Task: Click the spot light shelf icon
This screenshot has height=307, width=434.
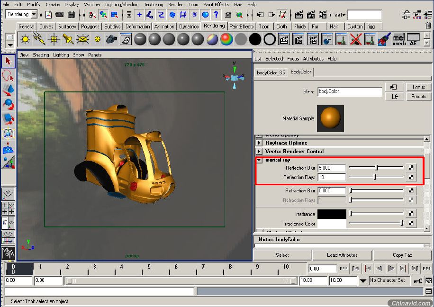Action: [68, 39]
